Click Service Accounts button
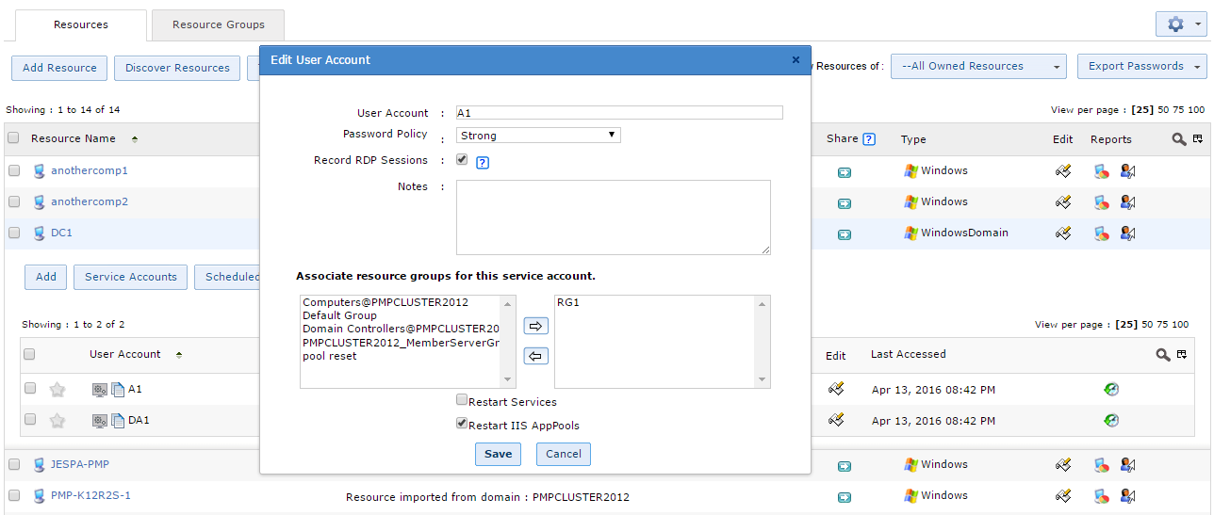 131,277
